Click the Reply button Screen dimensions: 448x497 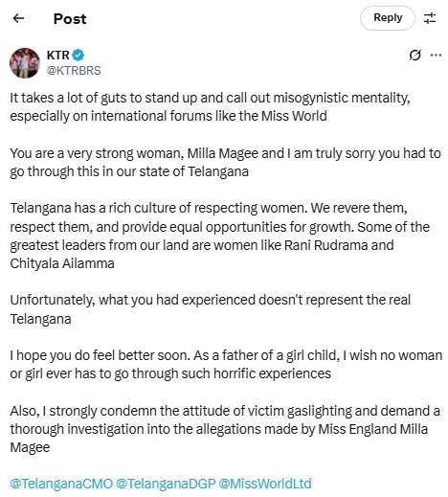(388, 18)
